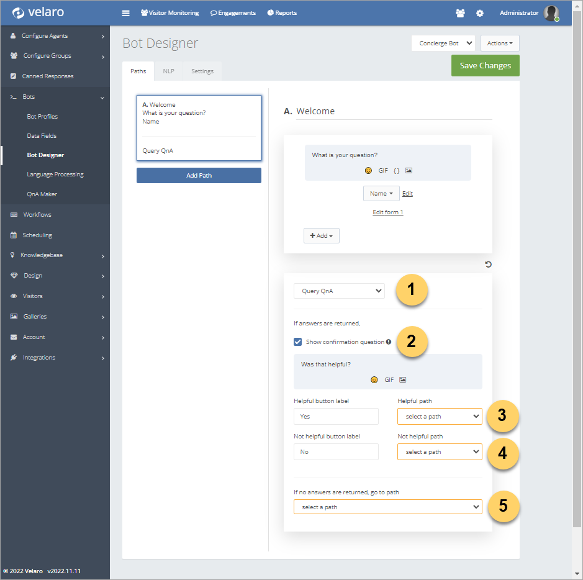Insert emoji in 'What is your question?' message
This screenshot has height=580, width=583.
(368, 170)
